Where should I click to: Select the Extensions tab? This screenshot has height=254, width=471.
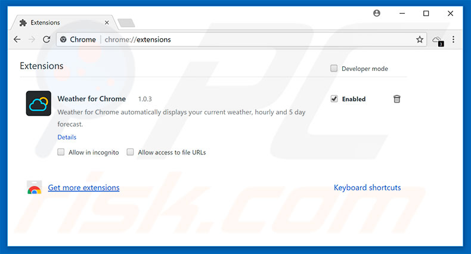point(64,23)
